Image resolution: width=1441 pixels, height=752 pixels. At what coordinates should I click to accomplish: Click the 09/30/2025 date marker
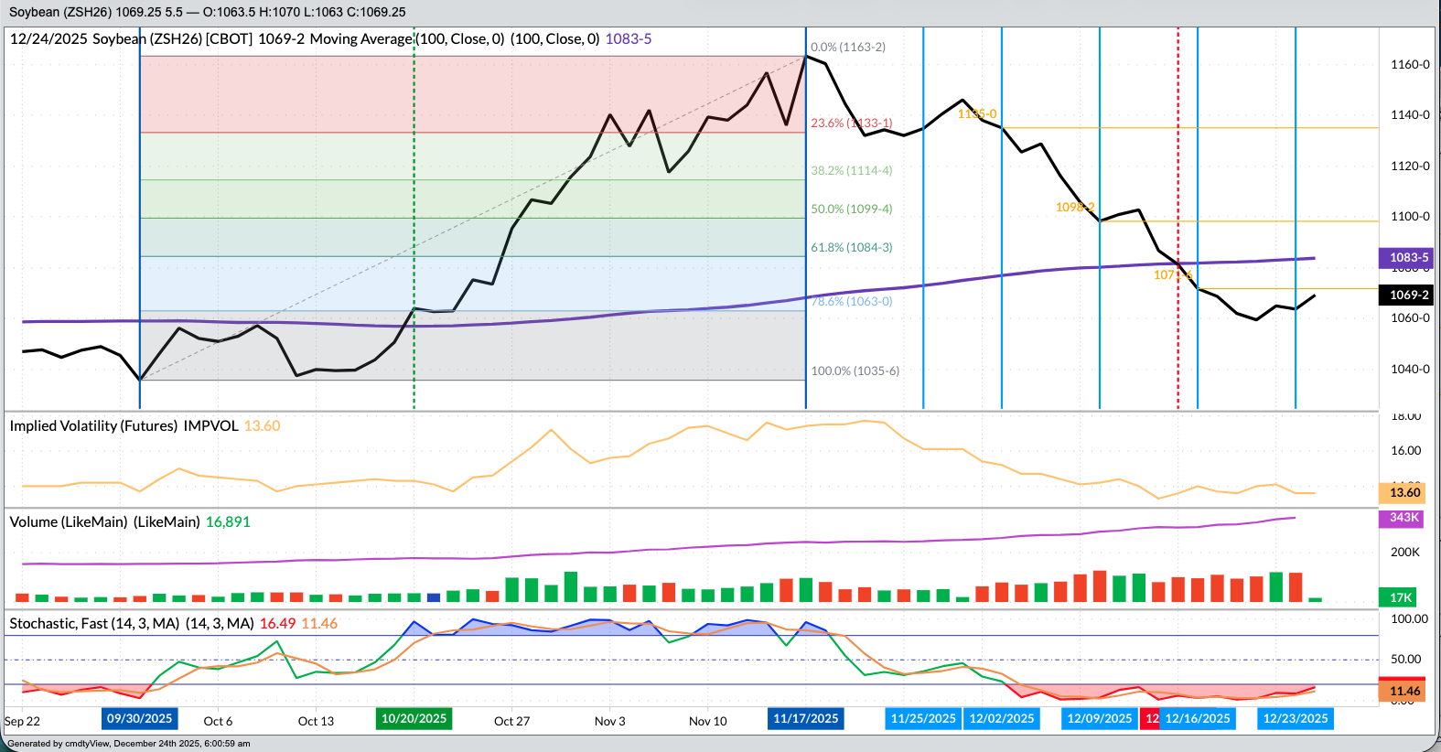pos(139,719)
